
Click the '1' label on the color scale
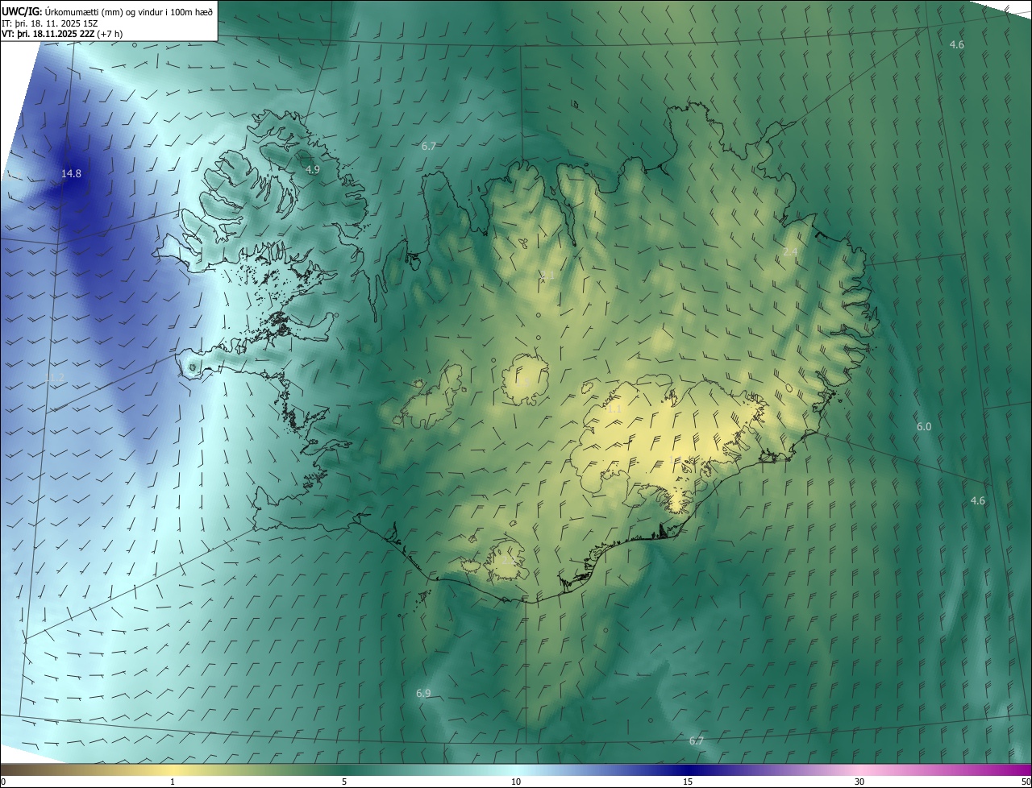pos(173,782)
